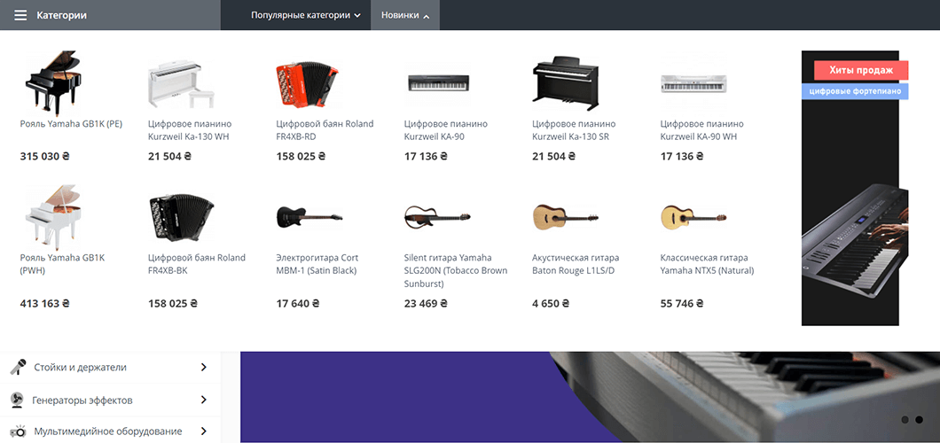Open the hamburger Категории menu icon
The image size is (940, 443).
pos(20,15)
